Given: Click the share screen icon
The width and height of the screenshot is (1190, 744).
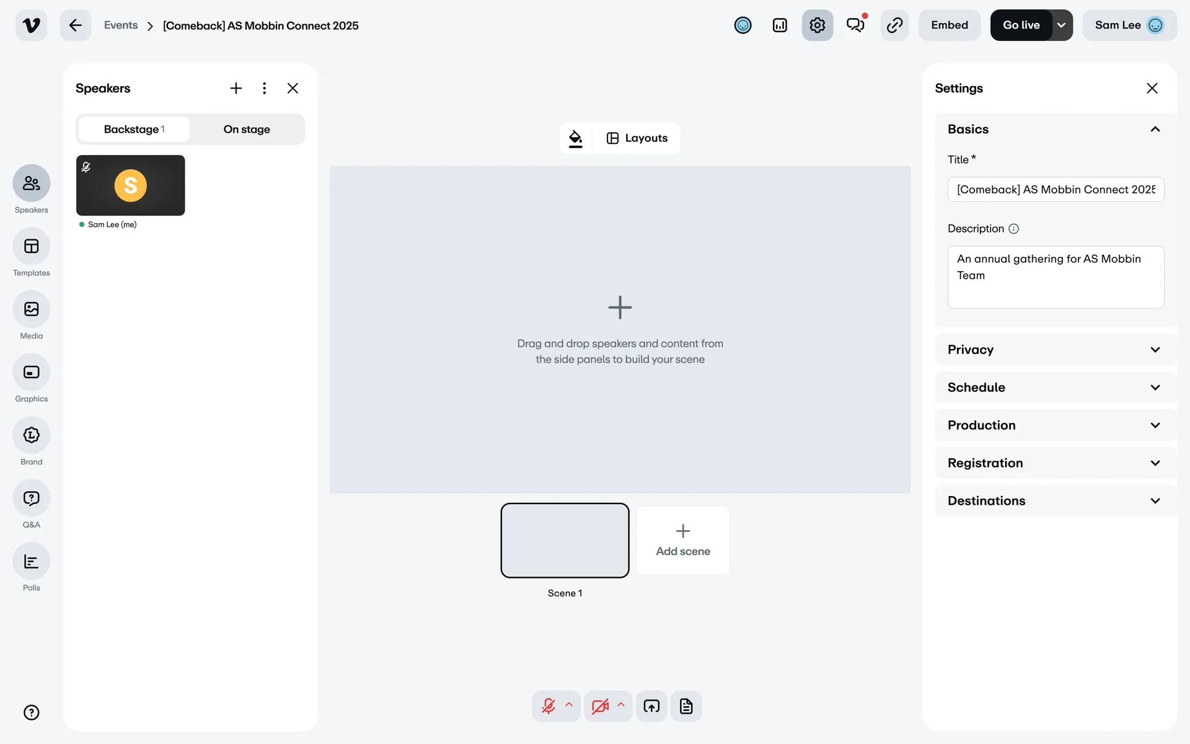Looking at the screenshot, I should coord(651,706).
